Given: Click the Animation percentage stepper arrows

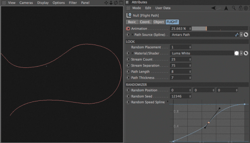Looking at the screenshot, I should tap(190, 29).
